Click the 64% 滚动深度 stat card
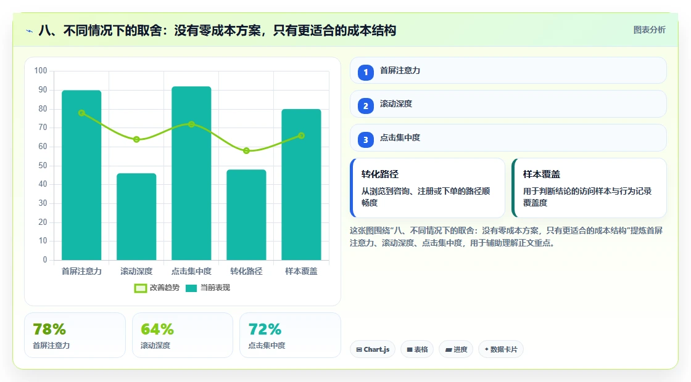This screenshot has width=691, height=382. point(183,335)
